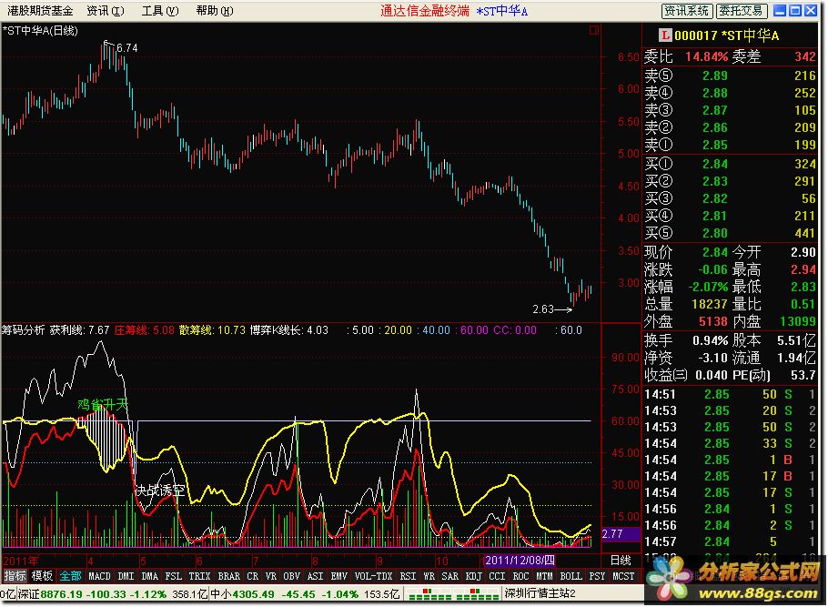Switch indicator to VOL-TDX
This screenshot has width=828, height=607.
[x=374, y=576]
